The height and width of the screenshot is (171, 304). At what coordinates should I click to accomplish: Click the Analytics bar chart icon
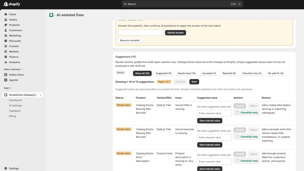6,62
